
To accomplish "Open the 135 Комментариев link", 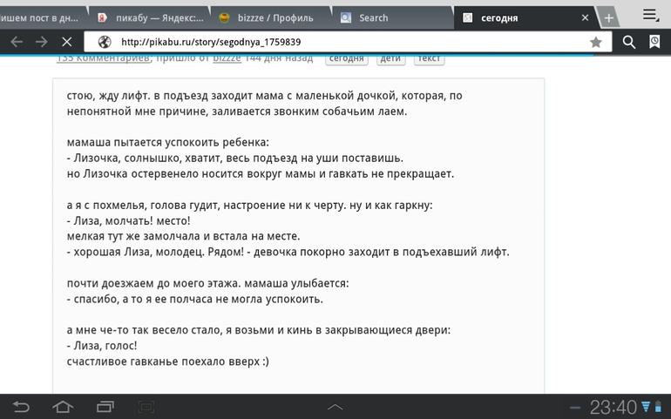I will pos(103,58).
